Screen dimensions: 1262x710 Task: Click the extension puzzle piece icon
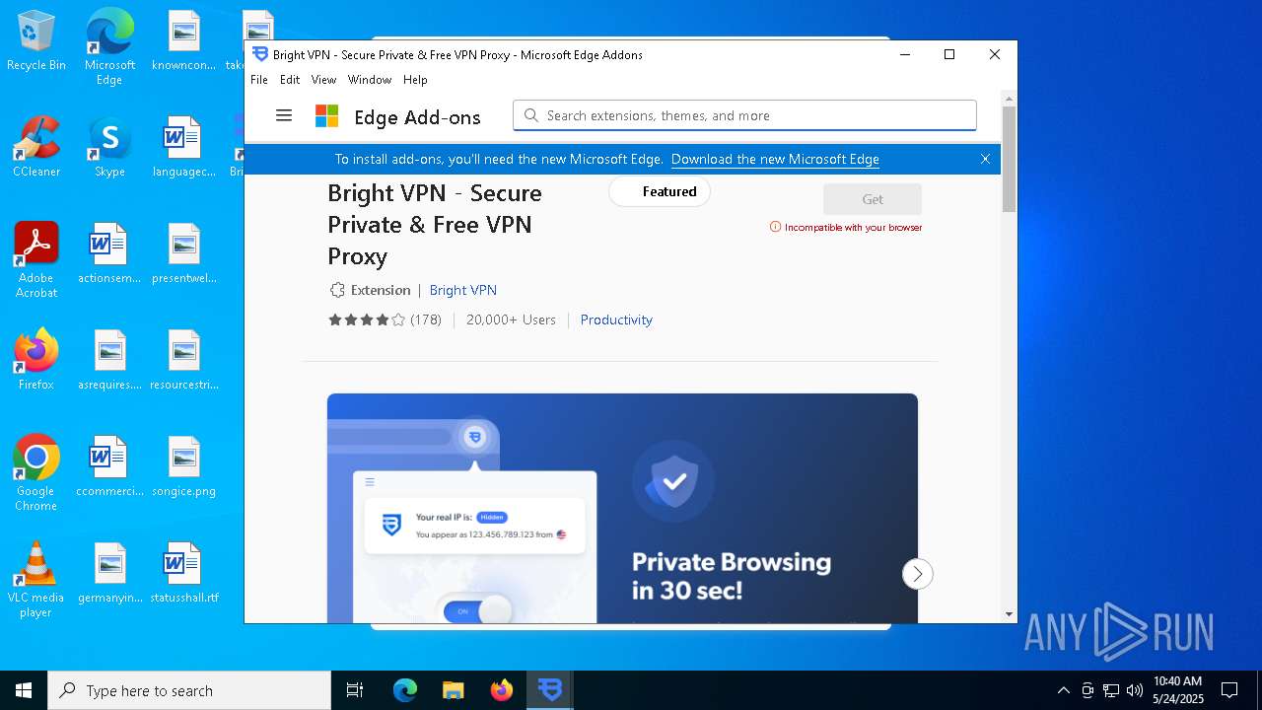(337, 290)
